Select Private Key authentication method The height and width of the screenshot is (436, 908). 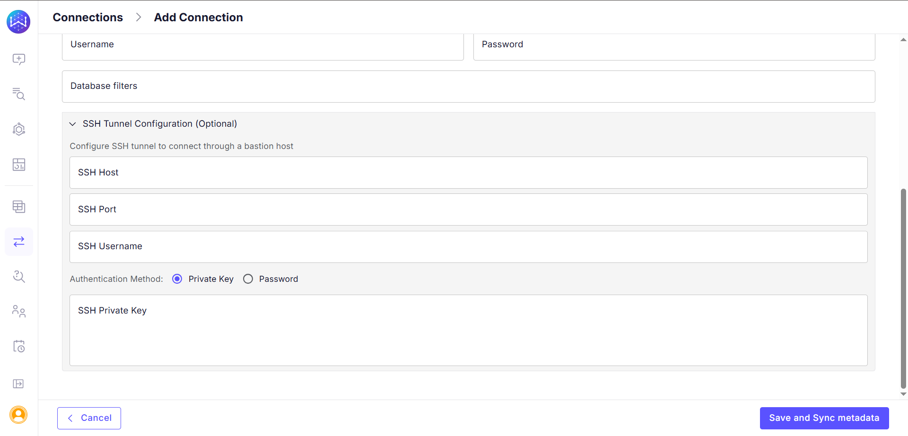pyautogui.click(x=177, y=279)
